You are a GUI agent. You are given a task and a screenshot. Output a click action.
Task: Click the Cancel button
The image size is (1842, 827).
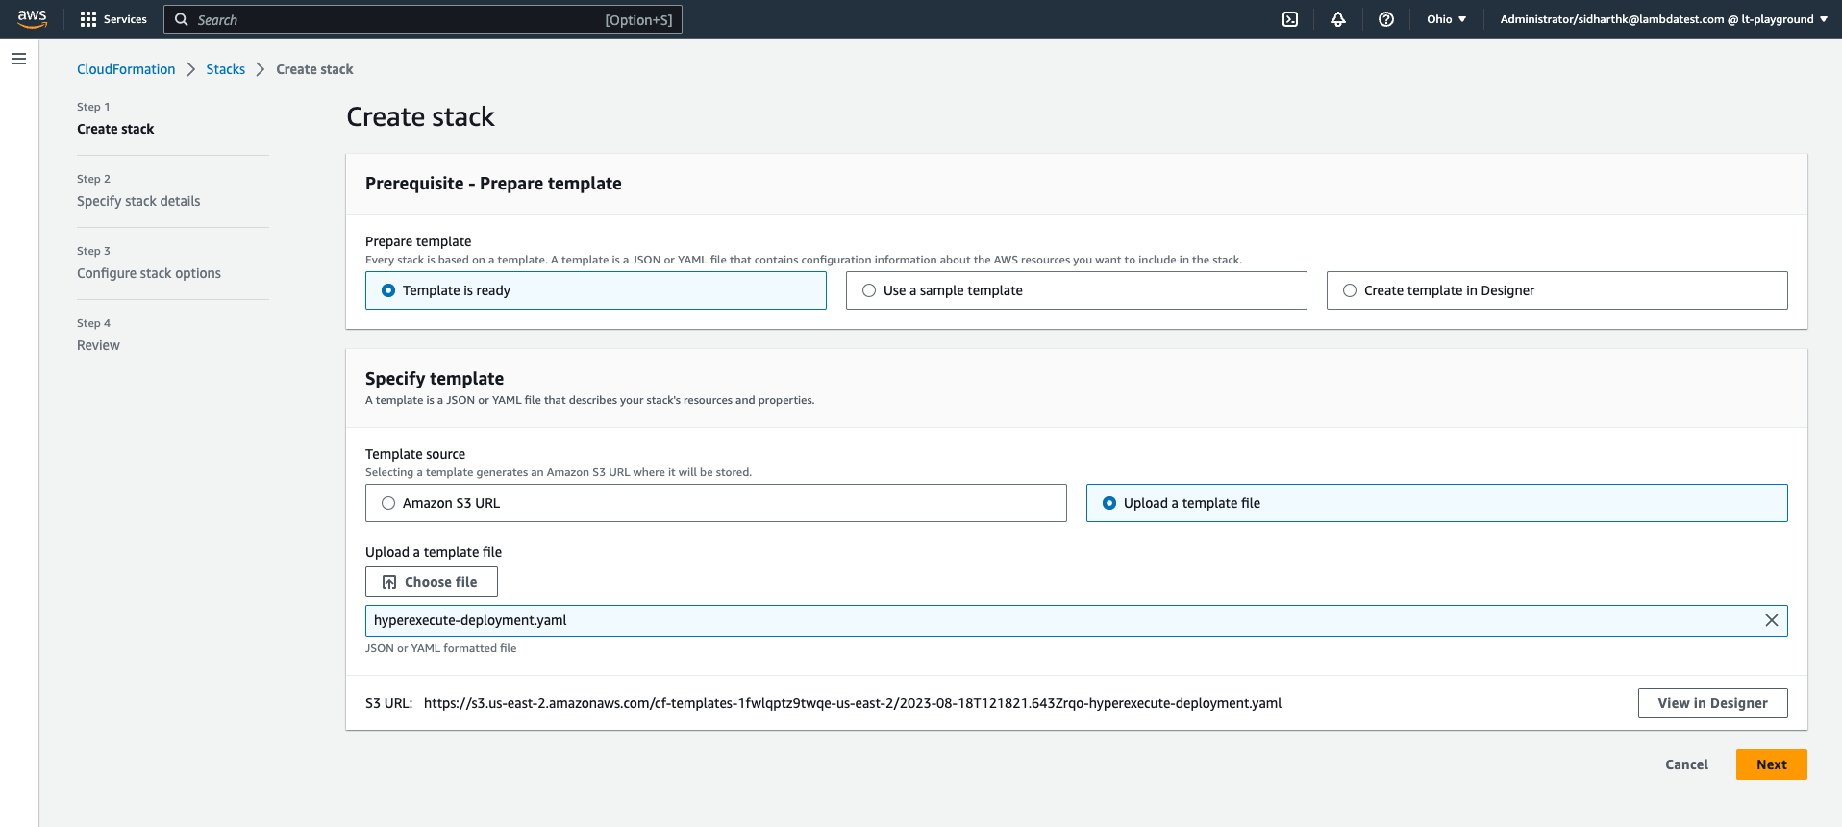tap(1686, 764)
